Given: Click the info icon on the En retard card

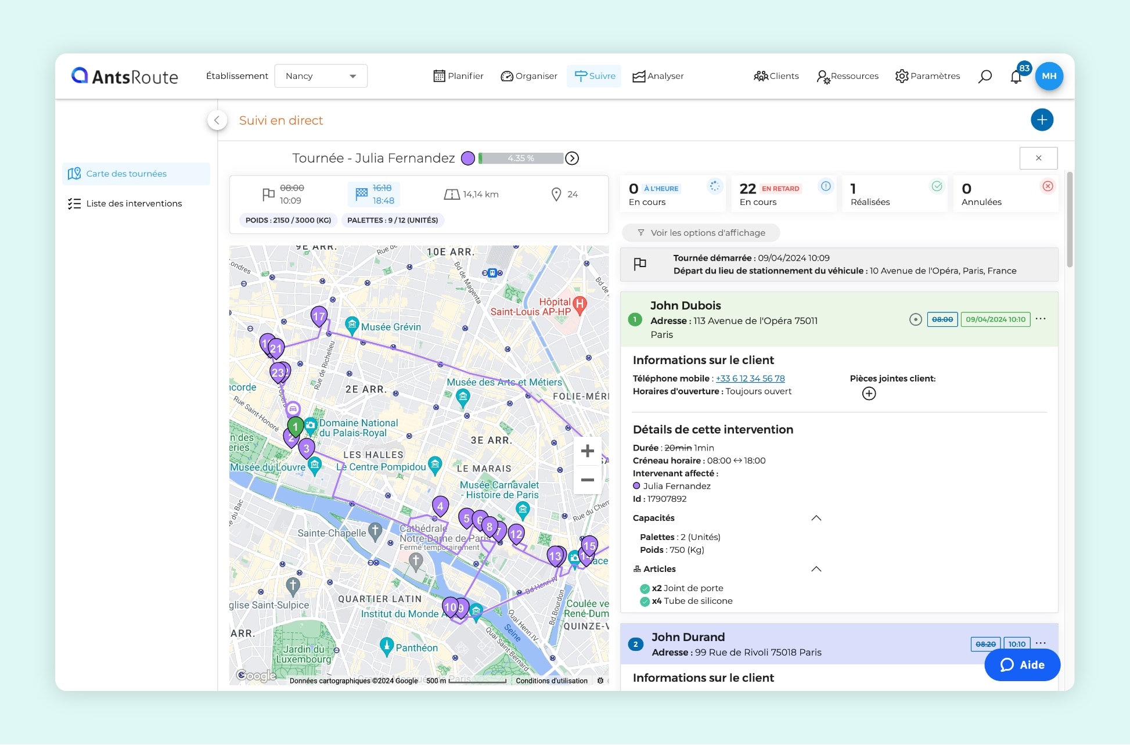Looking at the screenshot, I should [825, 186].
